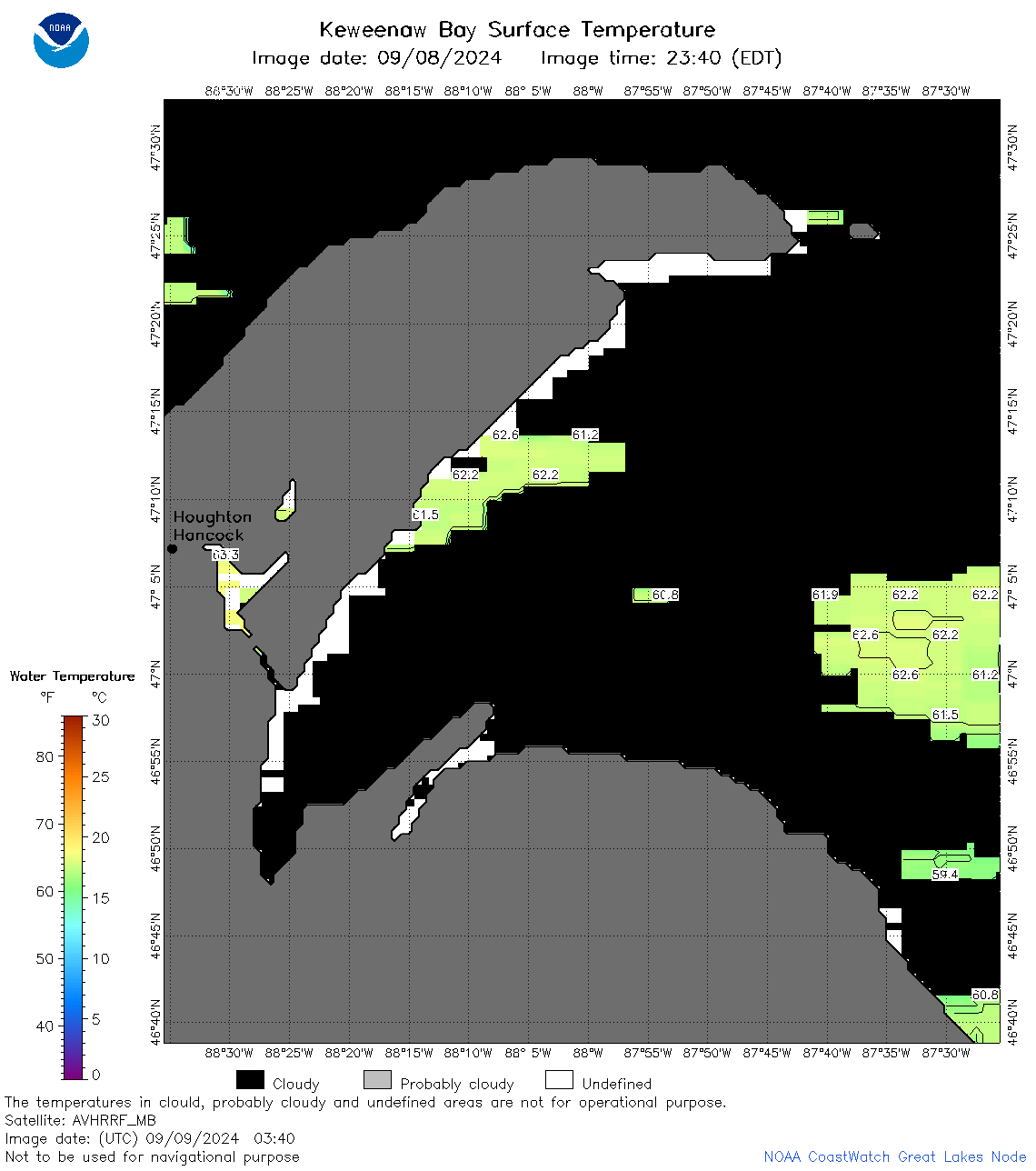1036x1171 pixels.
Task: Click the °F column header of the scale
Action: (x=47, y=697)
